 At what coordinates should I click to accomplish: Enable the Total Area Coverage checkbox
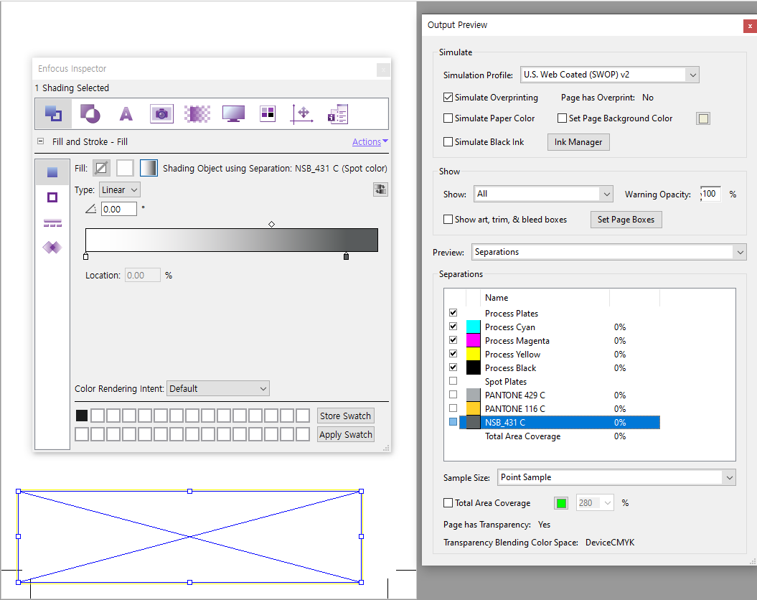(x=448, y=503)
